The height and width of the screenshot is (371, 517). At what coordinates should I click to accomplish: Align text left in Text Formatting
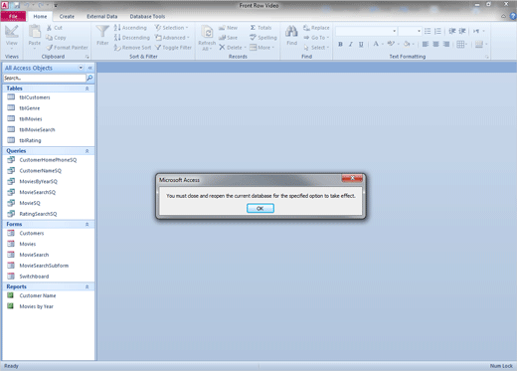point(426,44)
